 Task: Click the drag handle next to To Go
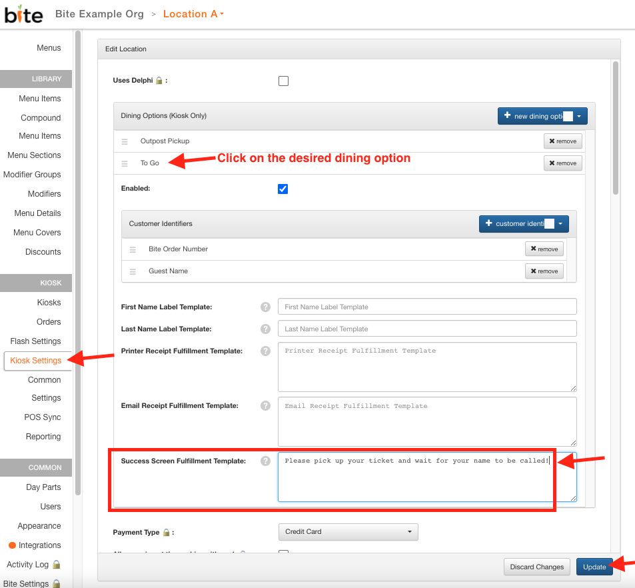coord(125,163)
